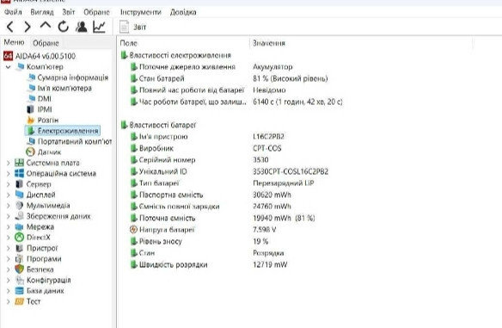Expand the Сервер tree node
The width and height of the screenshot is (502, 328).
pyautogui.click(x=9, y=184)
